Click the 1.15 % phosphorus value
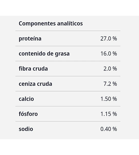This screenshot has width=139, height=155. pos(109,114)
